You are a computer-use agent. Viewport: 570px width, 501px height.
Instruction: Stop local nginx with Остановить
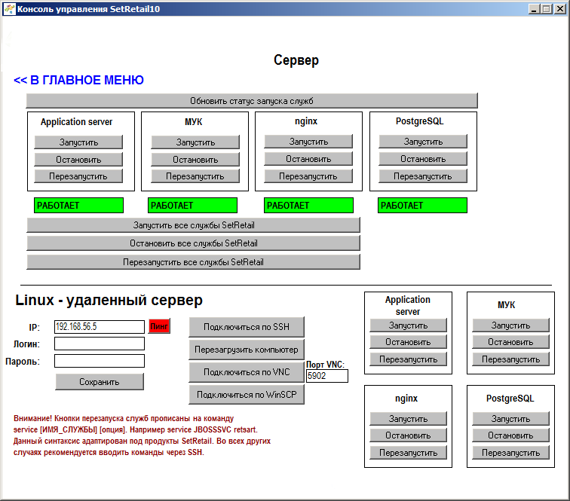coord(308,159)
